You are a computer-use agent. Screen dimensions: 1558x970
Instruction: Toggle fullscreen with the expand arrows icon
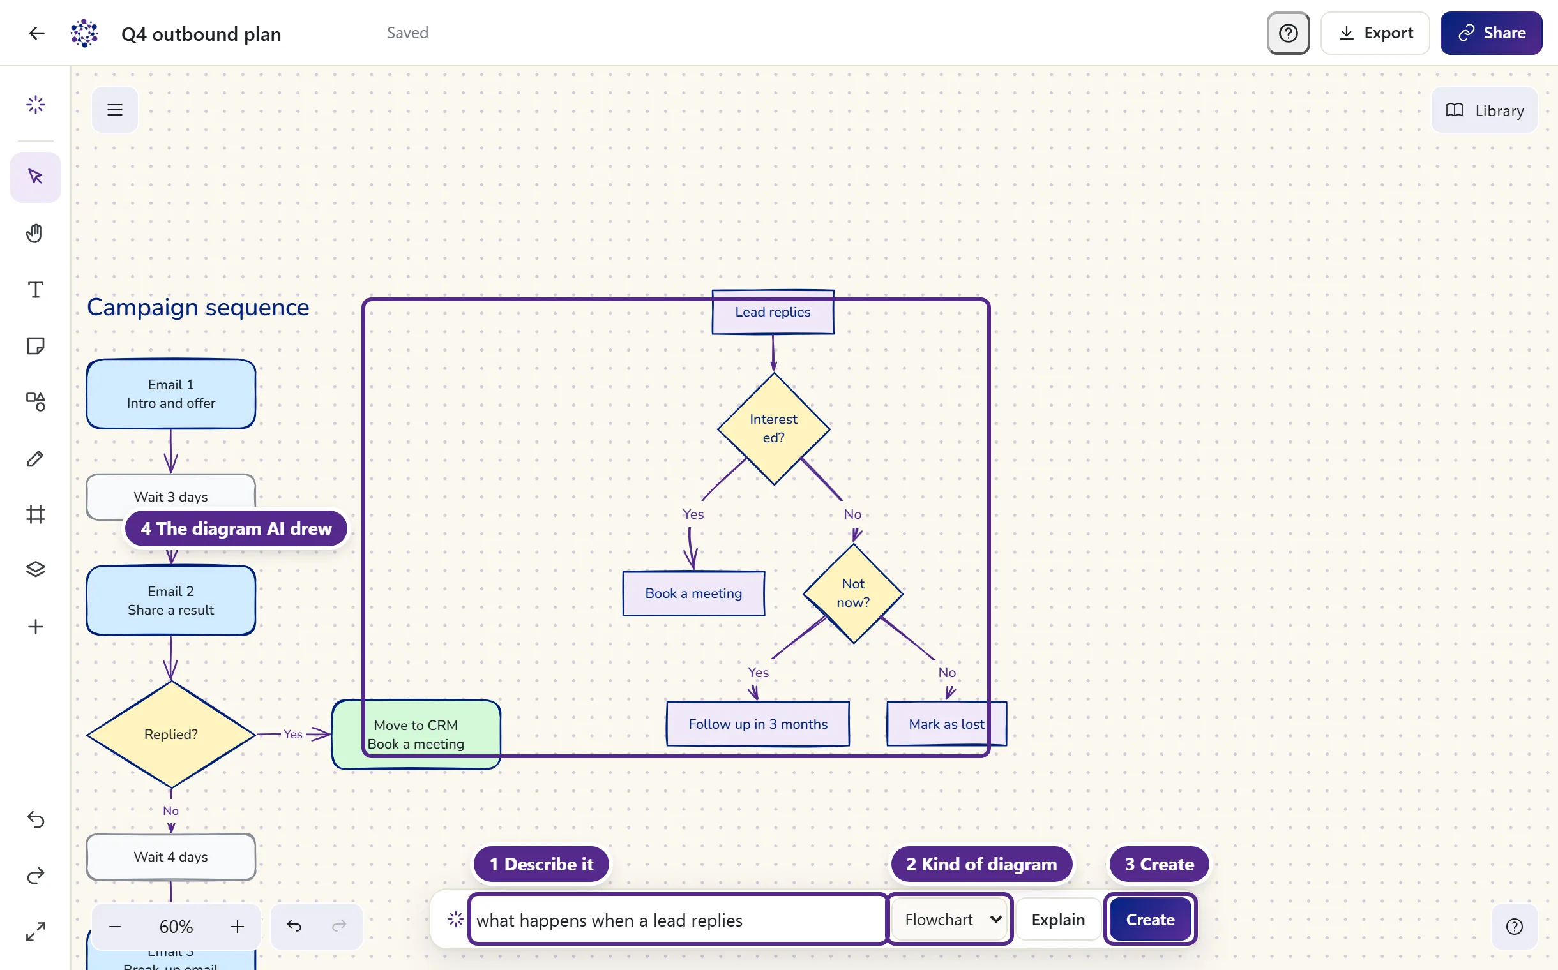(36, 932)
